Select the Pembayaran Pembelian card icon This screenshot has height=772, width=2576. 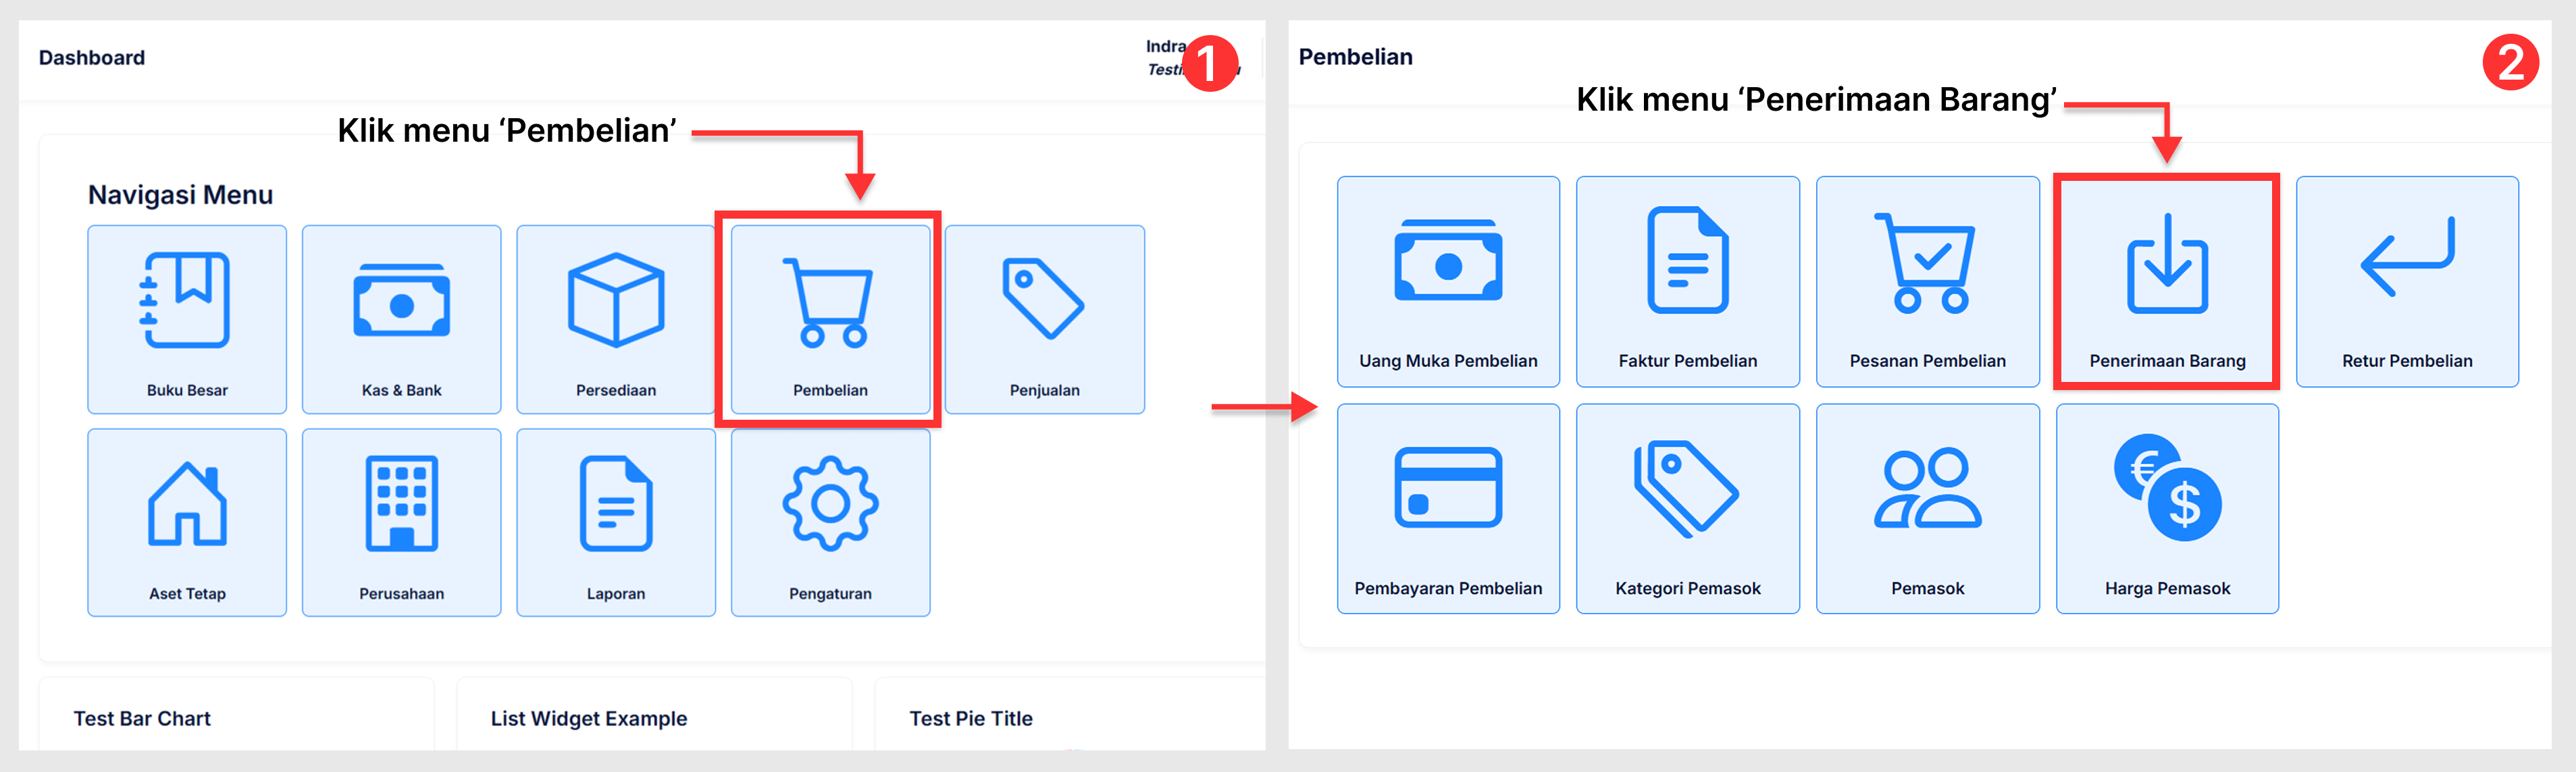click(x=1447, y=489)
